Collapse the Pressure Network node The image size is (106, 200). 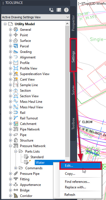pyautogui.click(x=10, y=146)
